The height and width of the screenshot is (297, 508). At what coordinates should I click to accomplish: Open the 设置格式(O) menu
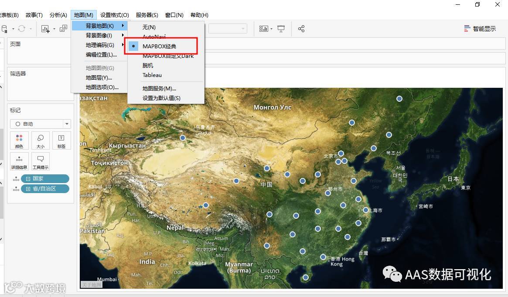(x=114, y=15)
